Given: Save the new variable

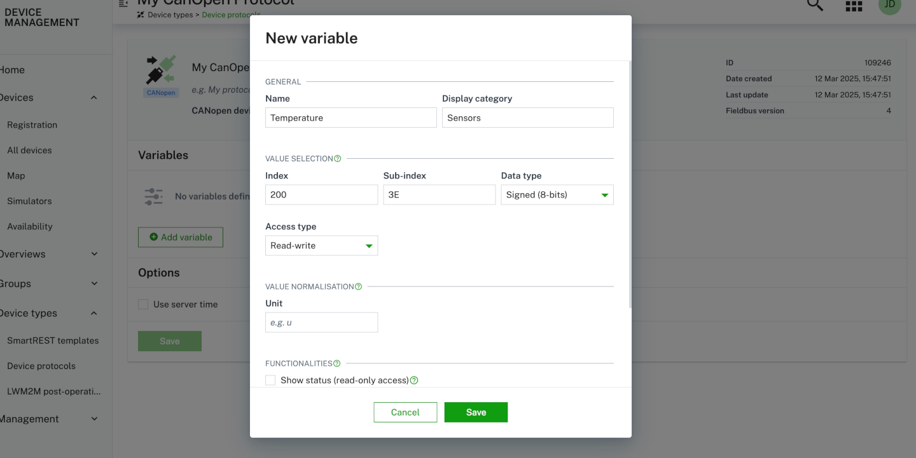Looking at the screenshot, I should coord(476,412).
